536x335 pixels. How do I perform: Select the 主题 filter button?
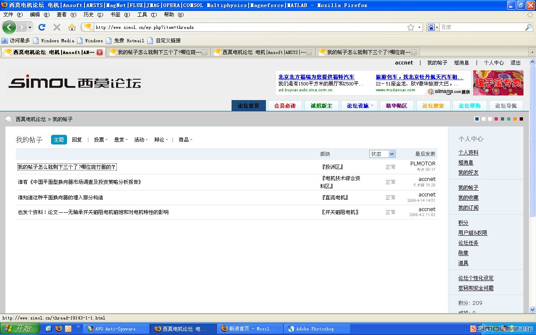[x=59, y=140]
